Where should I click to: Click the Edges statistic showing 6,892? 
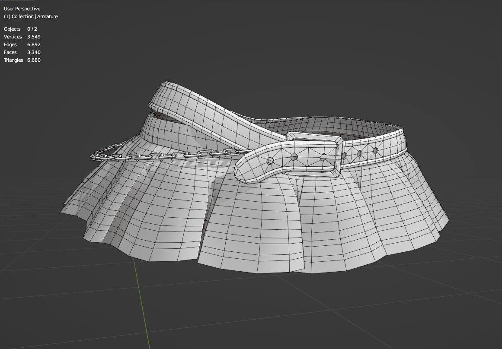[x=21, y=44]
